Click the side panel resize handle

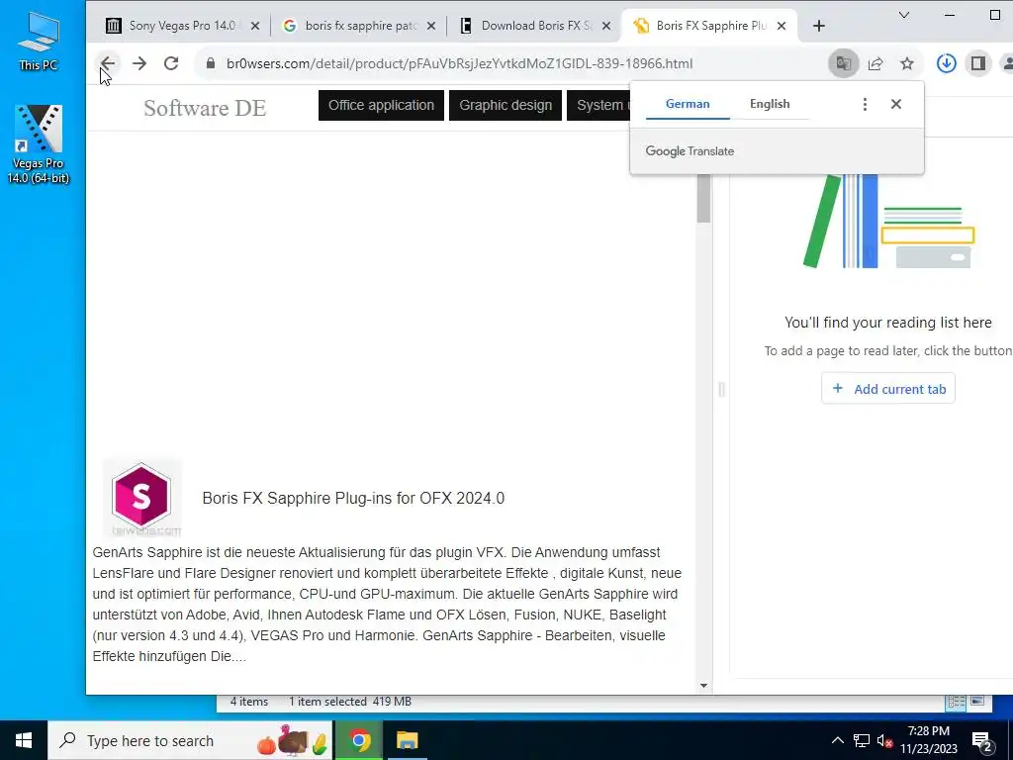click(x=721, y=389)
